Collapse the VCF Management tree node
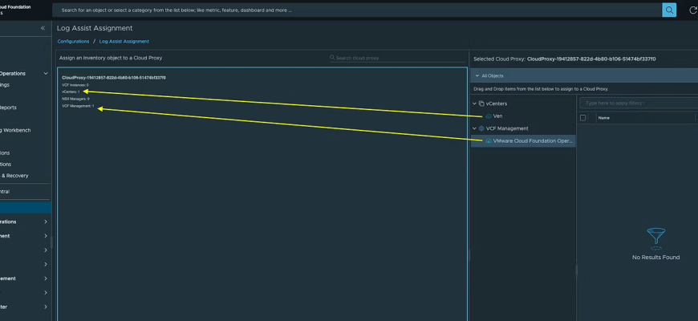This screenshot has width=698, height=321. coord(474,128)
